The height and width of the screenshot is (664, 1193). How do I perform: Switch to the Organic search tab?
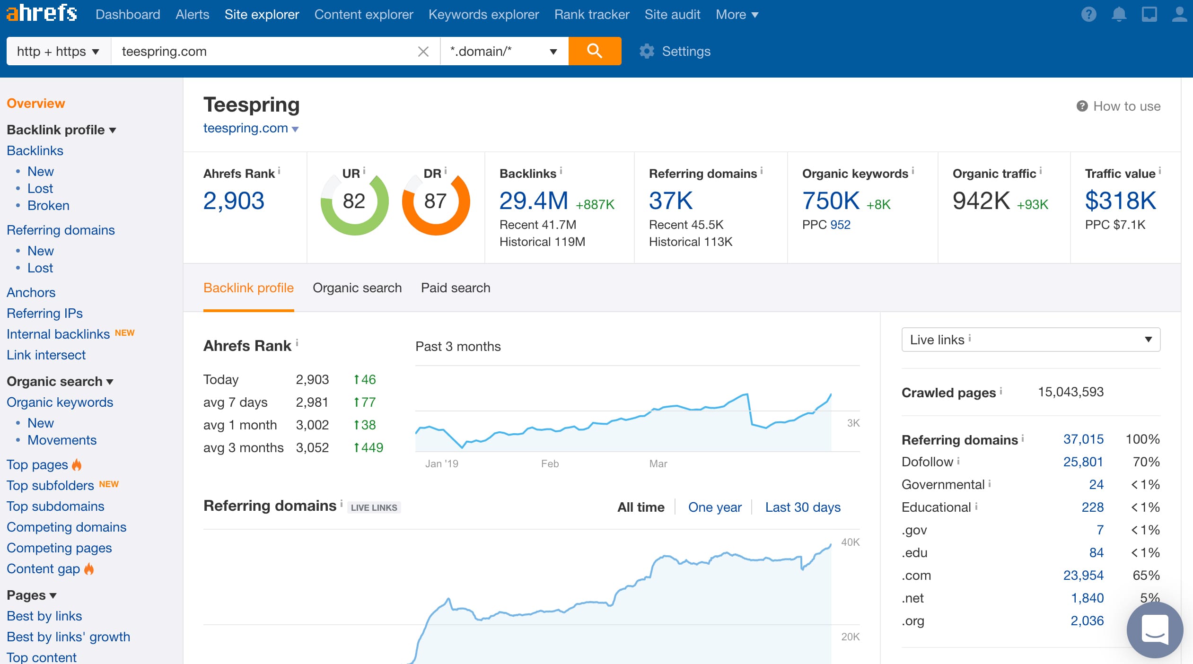[x=357, y=288]
